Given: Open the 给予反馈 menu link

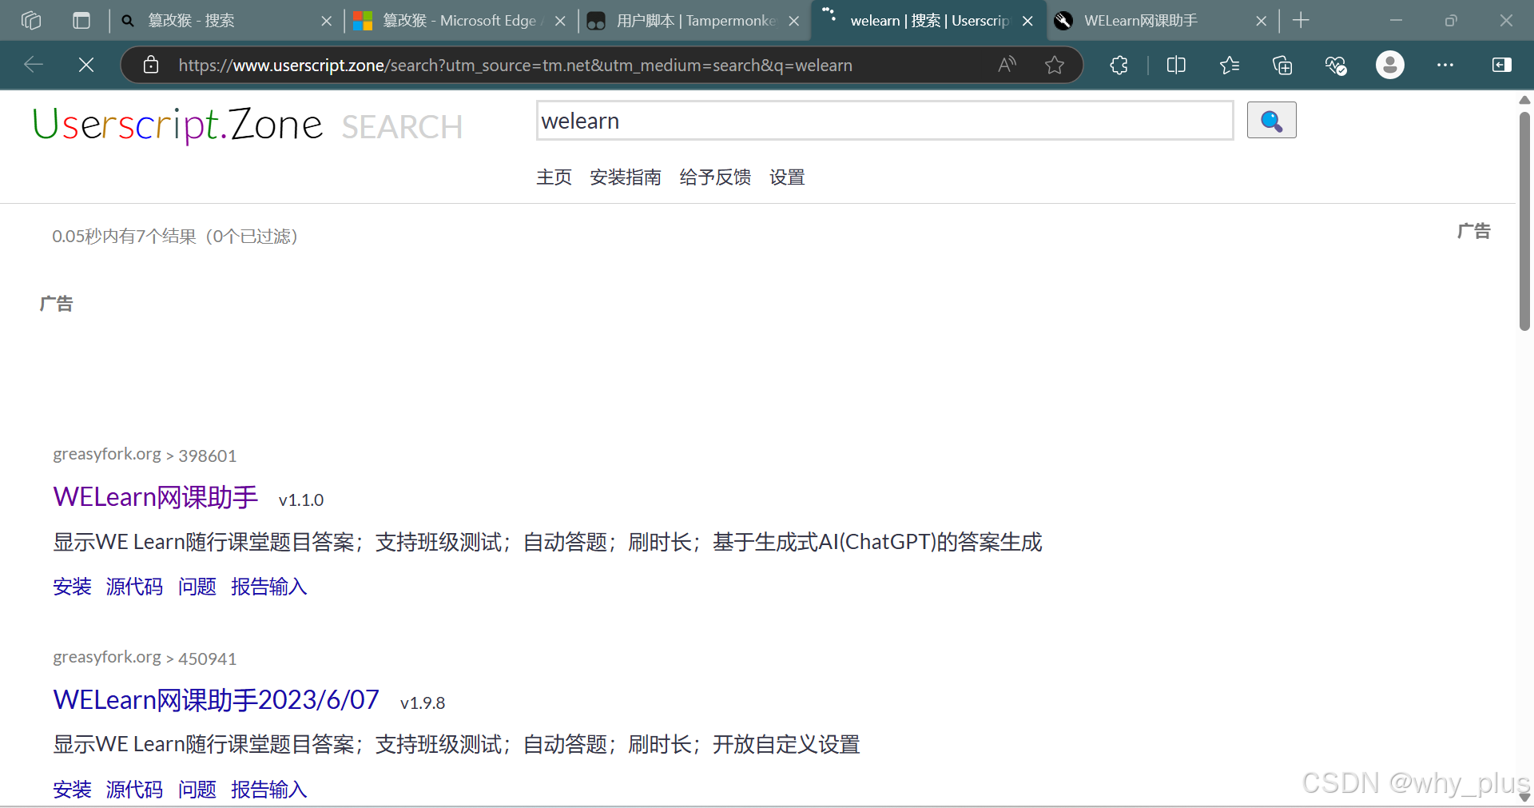Looking at the screenshot, I should point(715,177).
